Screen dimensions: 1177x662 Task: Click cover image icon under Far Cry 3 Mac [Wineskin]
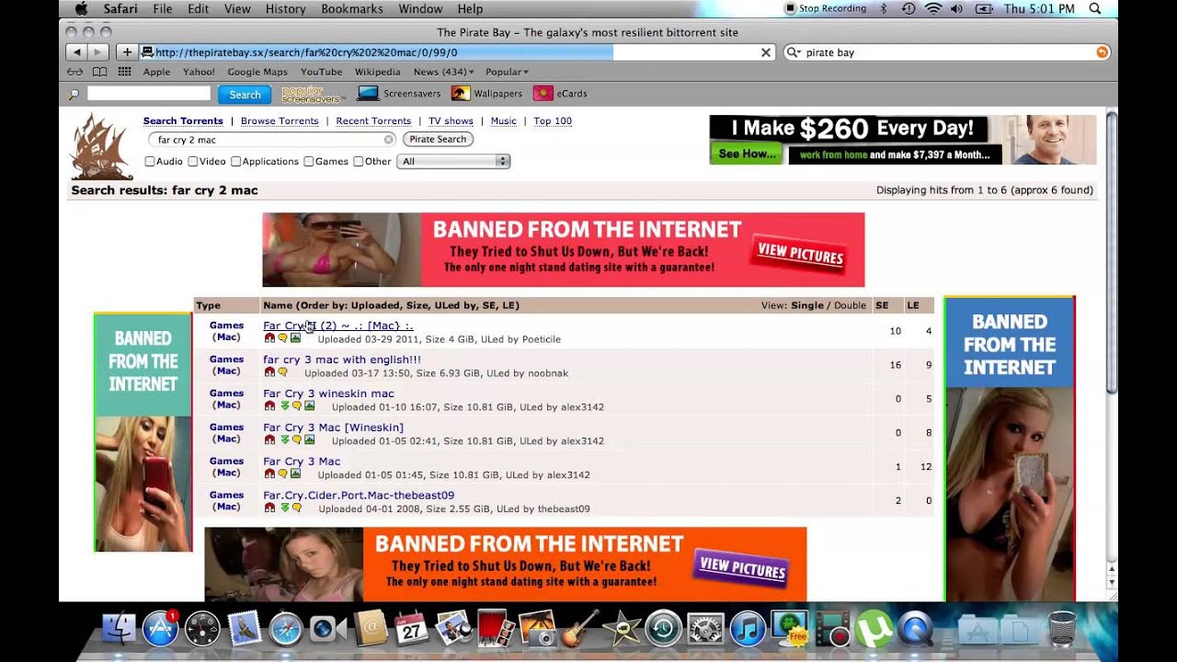coord(309,440)
